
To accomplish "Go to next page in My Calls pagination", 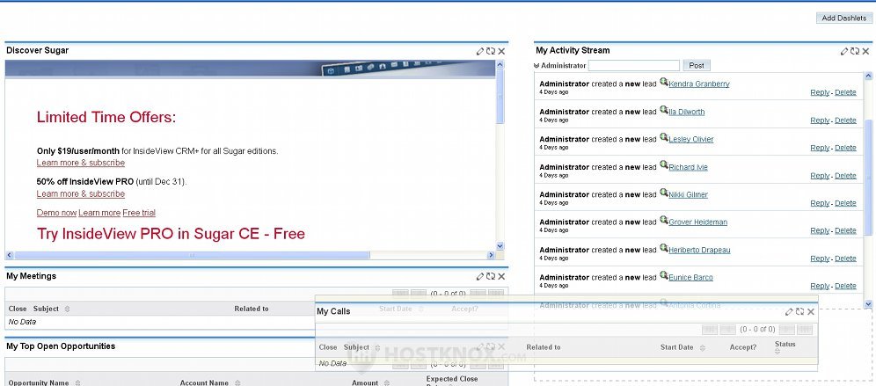I will coord(786,330).
